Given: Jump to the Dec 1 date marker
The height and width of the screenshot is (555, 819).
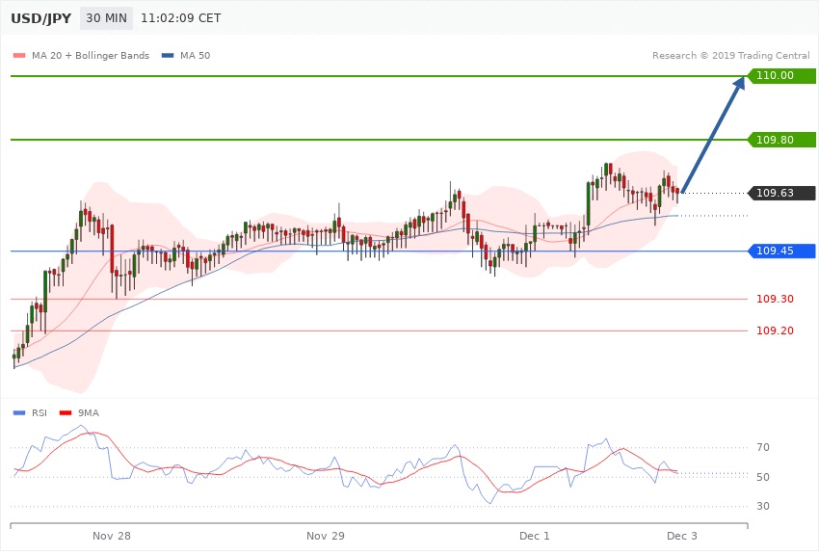Looking at the screenshot, I should (x=534, y=535).
